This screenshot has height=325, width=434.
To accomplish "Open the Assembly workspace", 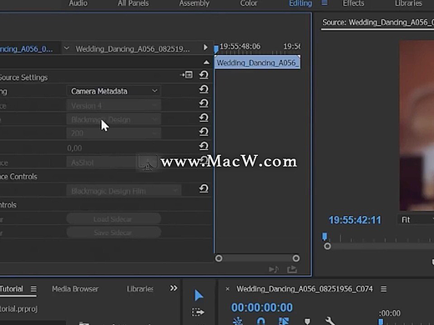I will [194, 3].
